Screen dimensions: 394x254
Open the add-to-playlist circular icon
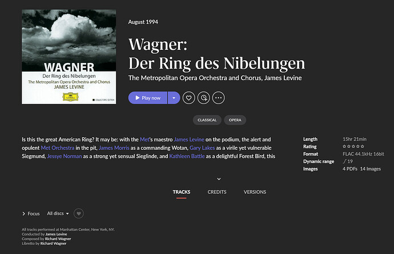(203, 98)
